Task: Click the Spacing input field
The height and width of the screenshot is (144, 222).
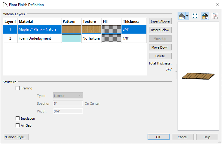Action: coord(68,103)
